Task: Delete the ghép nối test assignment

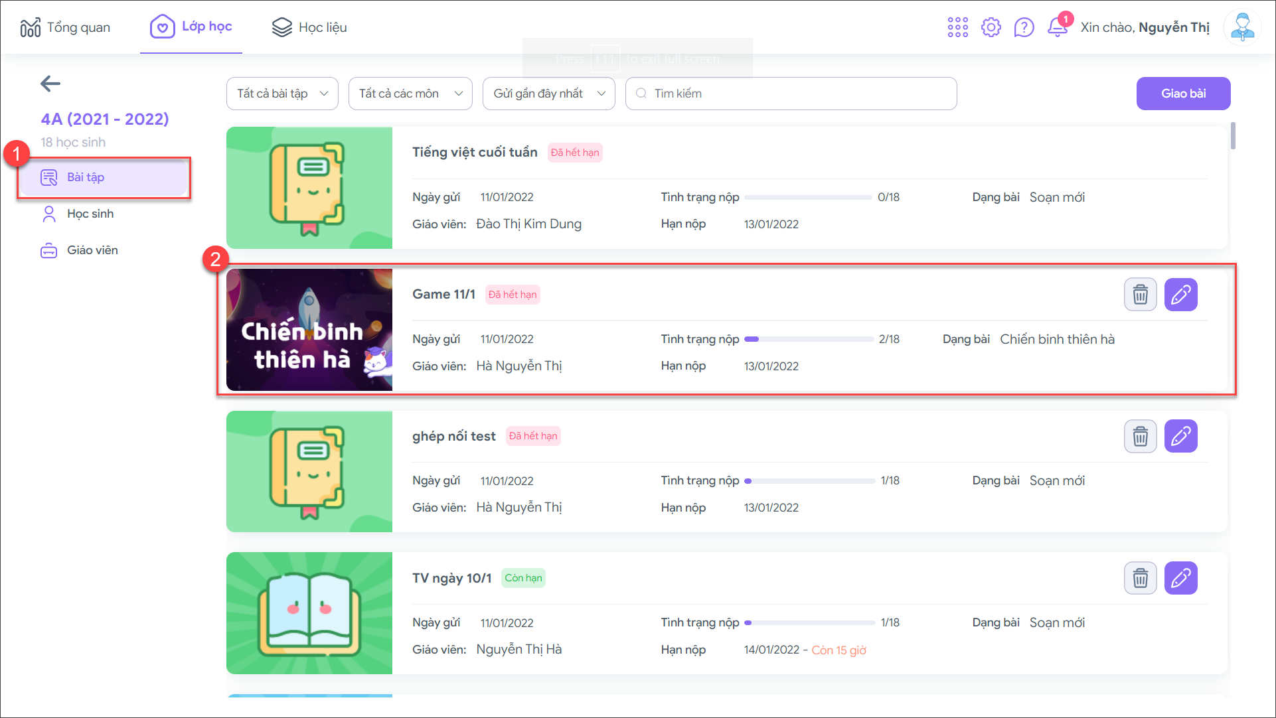Action: [x=1140, y=437]
